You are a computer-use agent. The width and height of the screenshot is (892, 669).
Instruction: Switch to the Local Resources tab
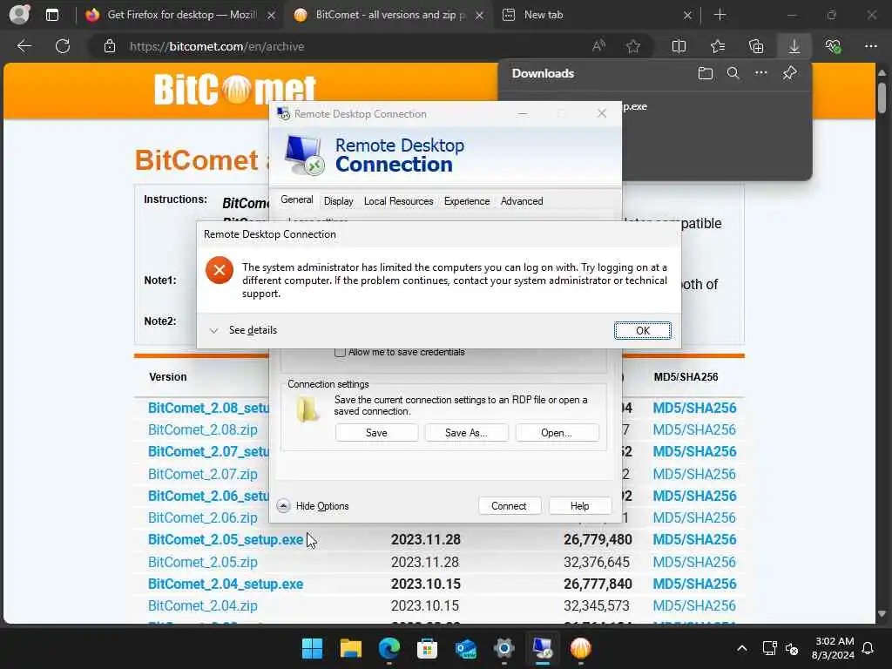398,201
